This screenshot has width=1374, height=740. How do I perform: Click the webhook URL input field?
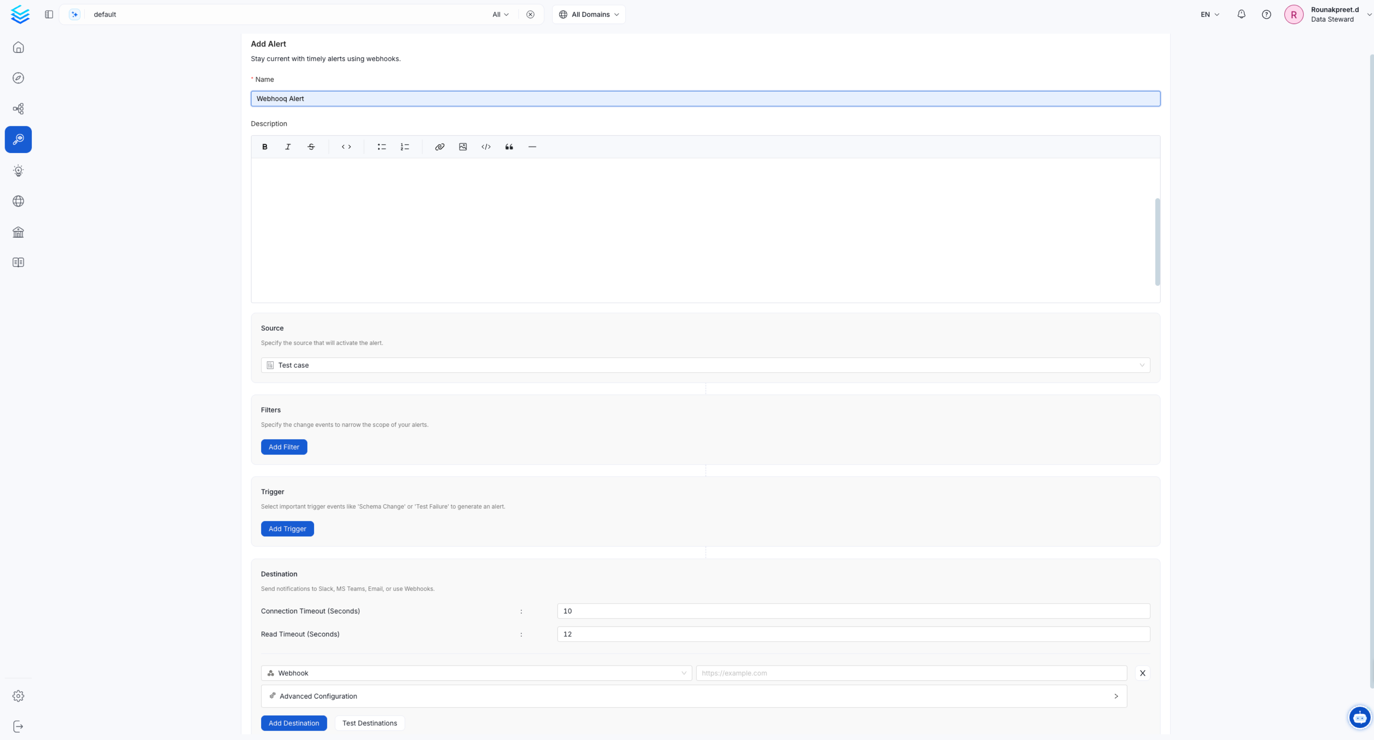coord(911,673)
